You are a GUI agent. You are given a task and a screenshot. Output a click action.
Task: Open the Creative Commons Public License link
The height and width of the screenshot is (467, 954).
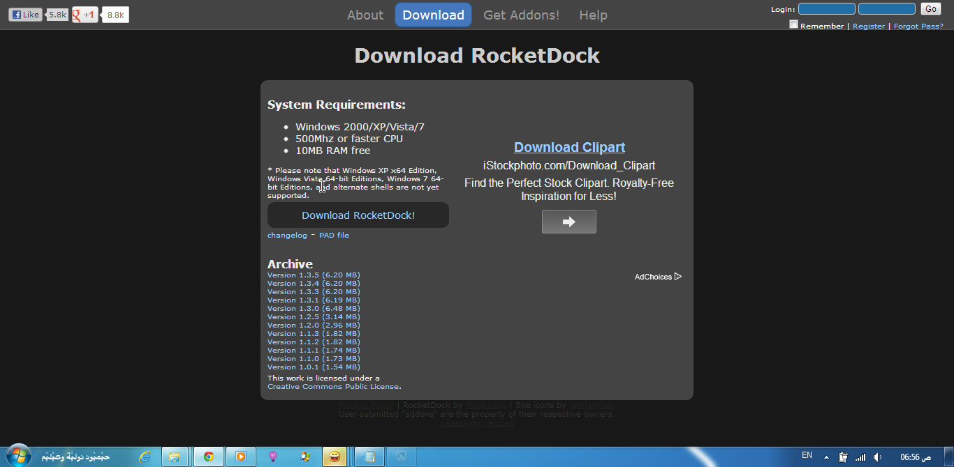pos(333,387)
